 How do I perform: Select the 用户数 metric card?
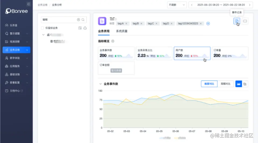pos(192,53)
